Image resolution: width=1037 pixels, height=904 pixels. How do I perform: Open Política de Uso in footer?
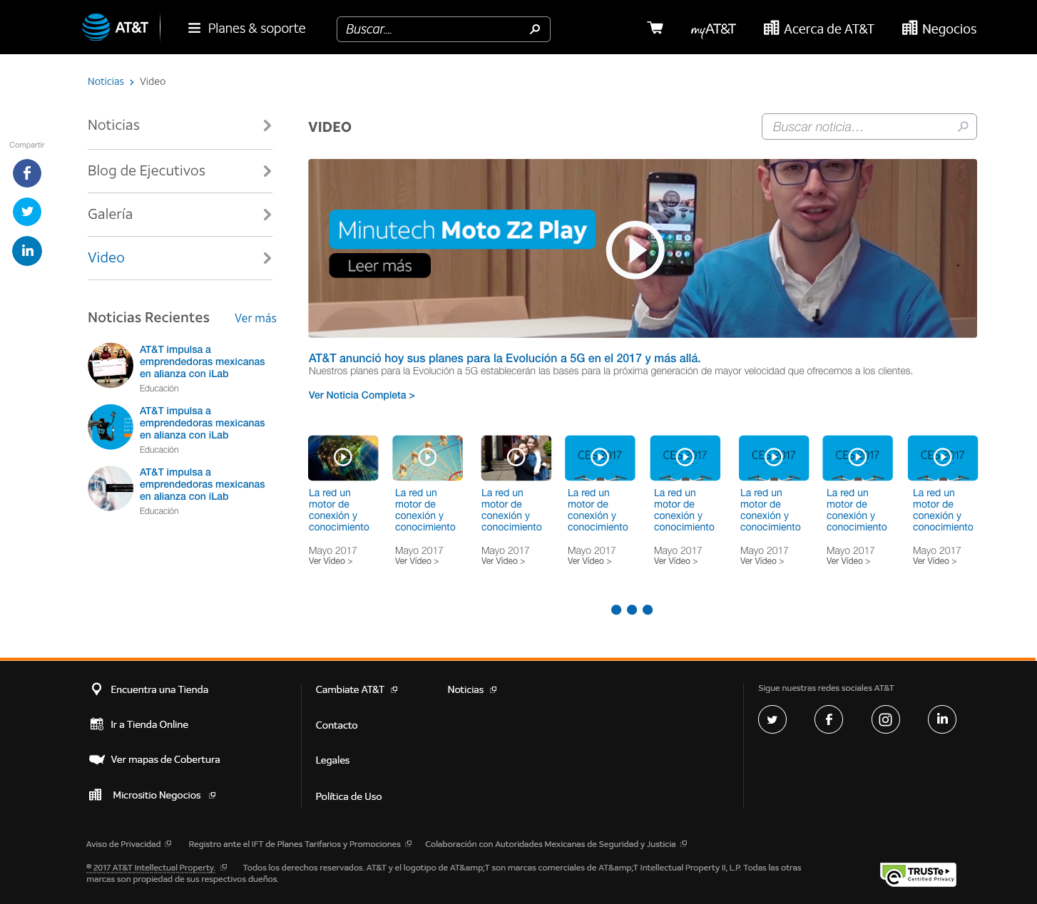(349, 796)
